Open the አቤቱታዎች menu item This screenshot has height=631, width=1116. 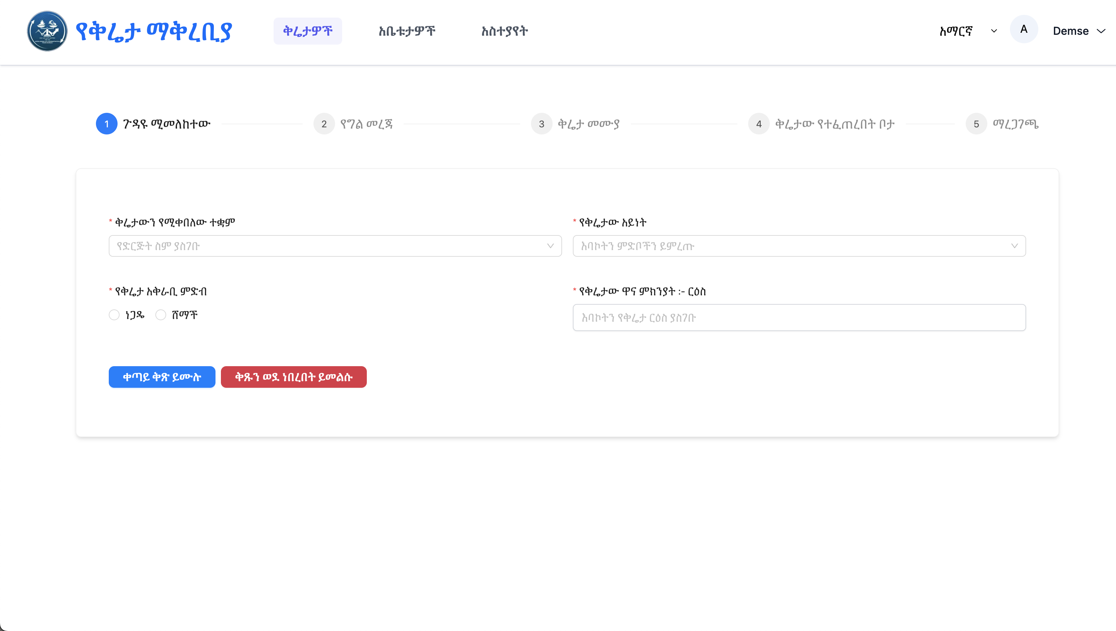(x=407, y=31)
